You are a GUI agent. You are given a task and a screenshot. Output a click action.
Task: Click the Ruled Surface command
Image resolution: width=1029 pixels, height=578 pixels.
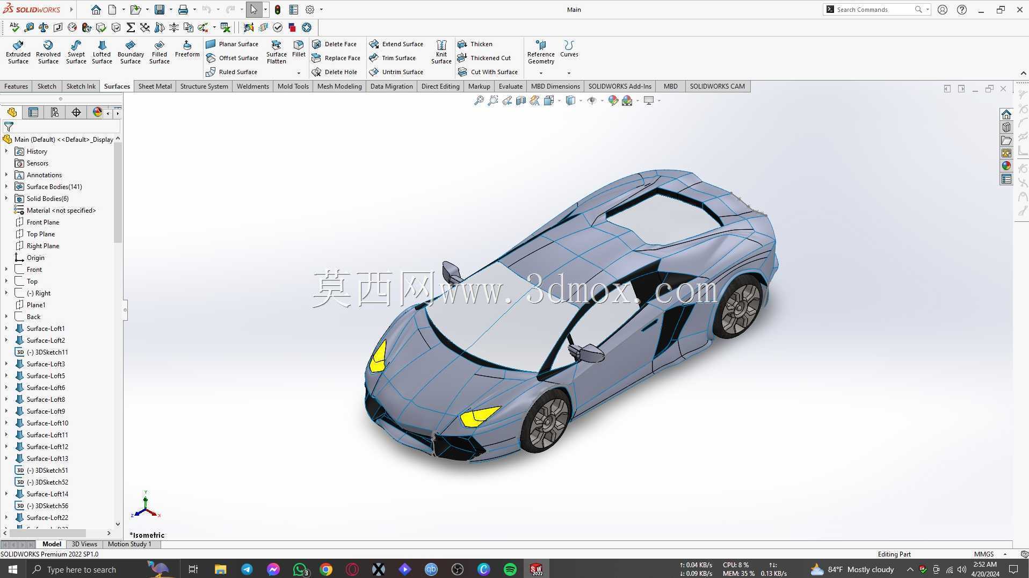click(232, 72)
